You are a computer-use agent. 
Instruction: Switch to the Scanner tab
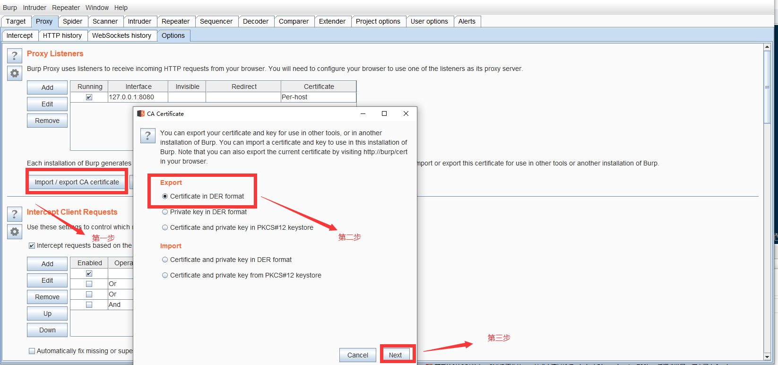pos(105,21)
